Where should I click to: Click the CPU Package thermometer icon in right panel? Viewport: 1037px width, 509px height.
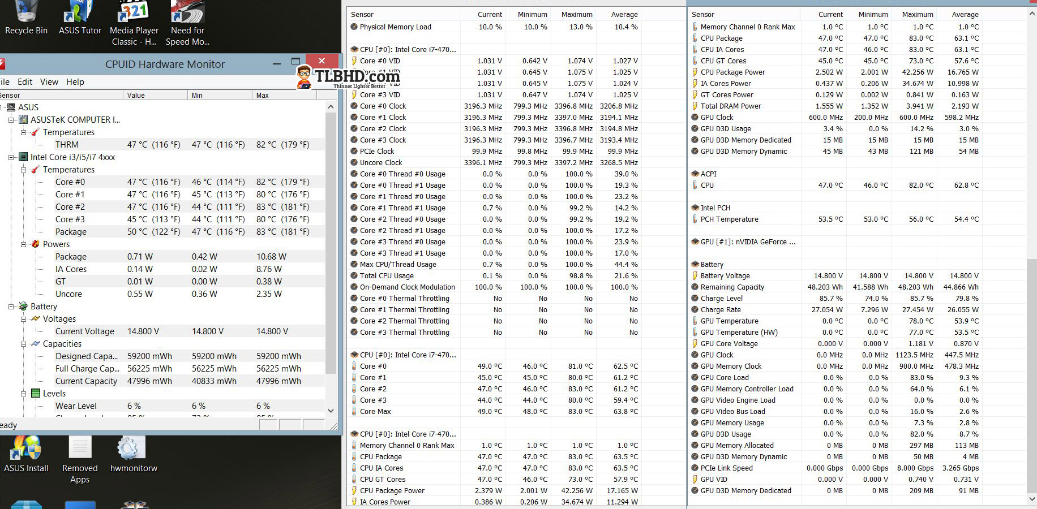point(695,38)
